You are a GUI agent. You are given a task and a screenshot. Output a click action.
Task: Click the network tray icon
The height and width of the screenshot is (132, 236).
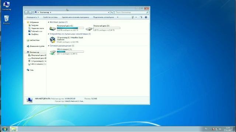pos(216,129)
